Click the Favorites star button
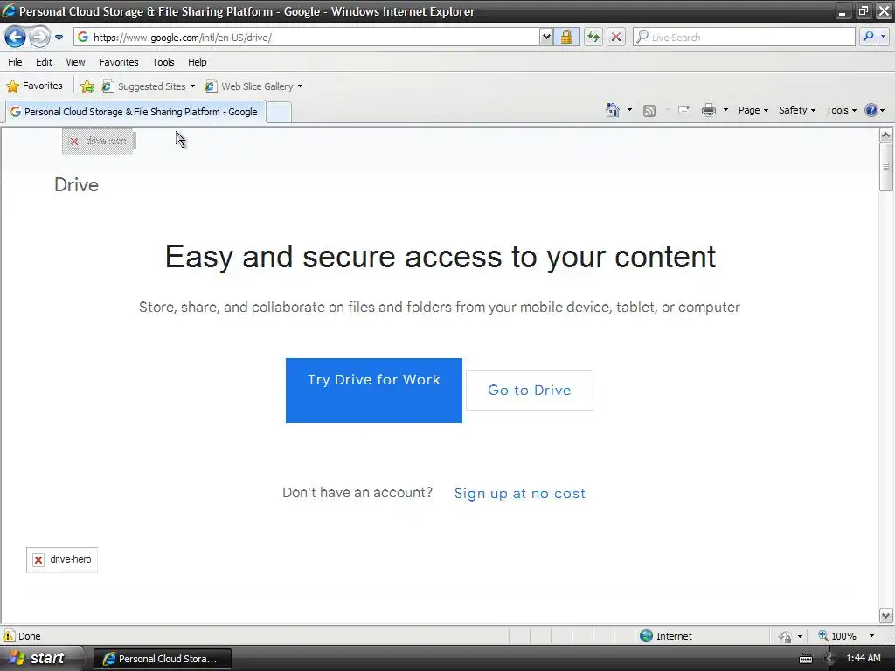 (34, 86)
